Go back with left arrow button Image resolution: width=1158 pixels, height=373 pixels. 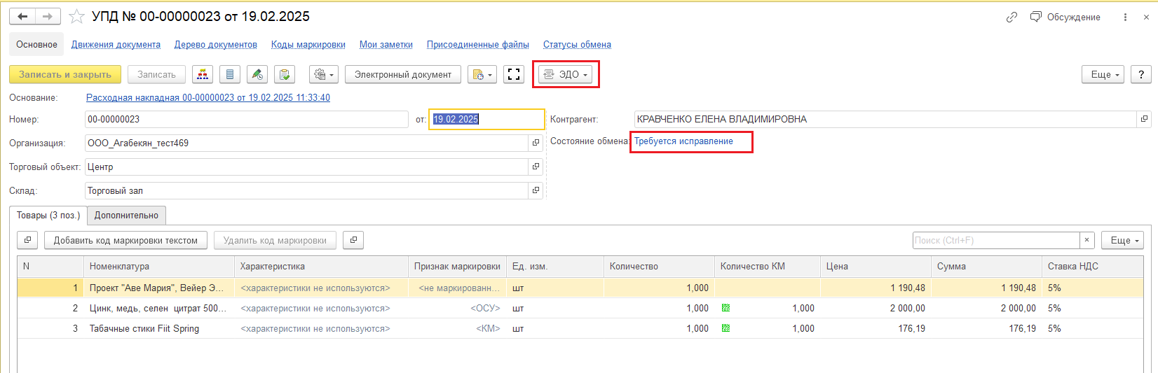click(x=22, y=16)
